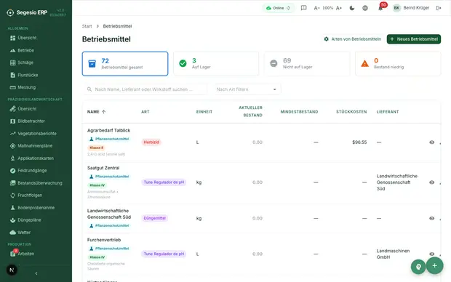
Task: Click the 100% zoom level text
Action: (327, 8)
